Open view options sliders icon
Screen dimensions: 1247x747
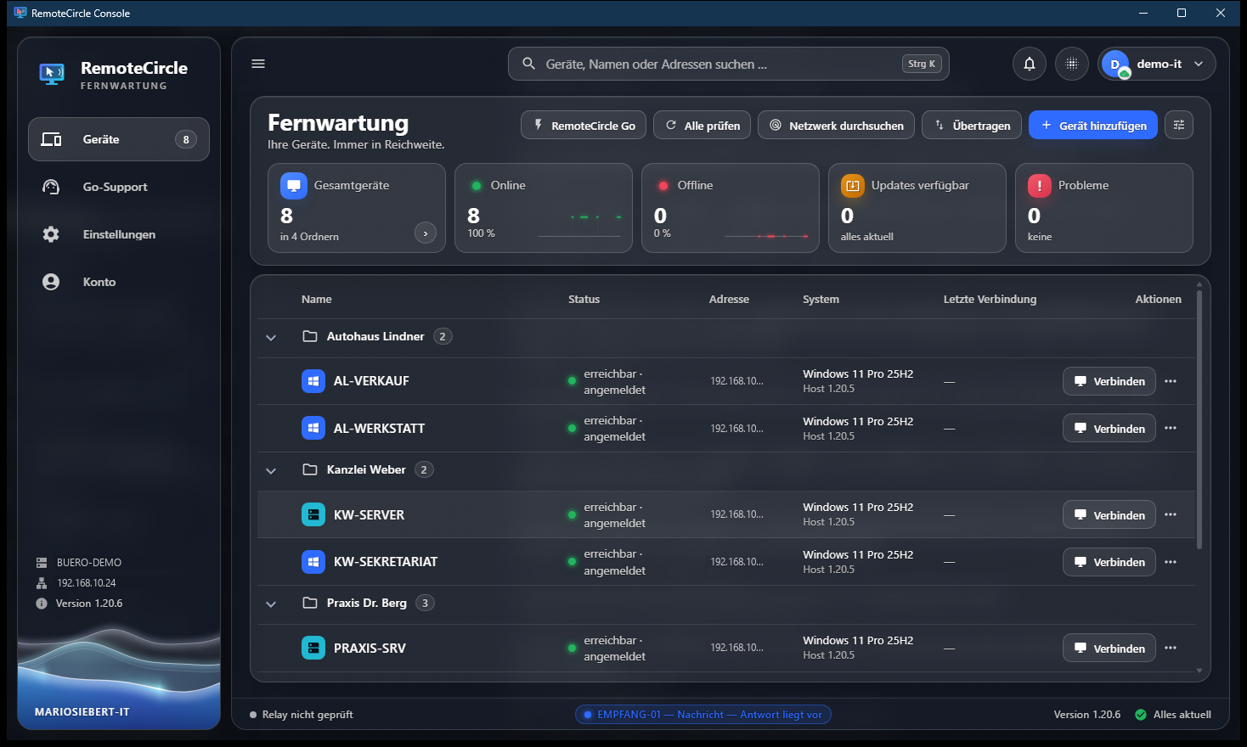click(1179, 125)
